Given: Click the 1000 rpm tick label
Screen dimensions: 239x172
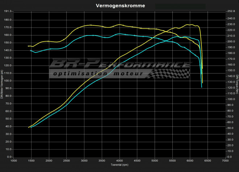Looking at the screenshot, I should click(x=14, y=161).
